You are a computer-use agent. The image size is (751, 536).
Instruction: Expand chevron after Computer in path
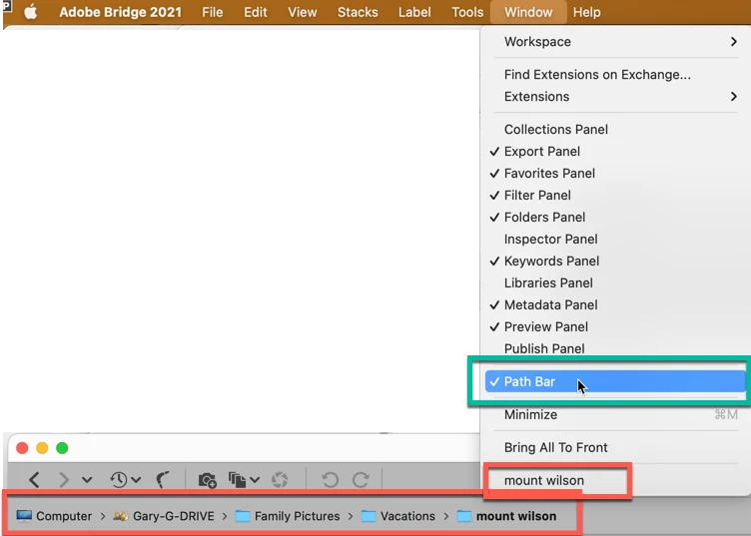[103, 516]
